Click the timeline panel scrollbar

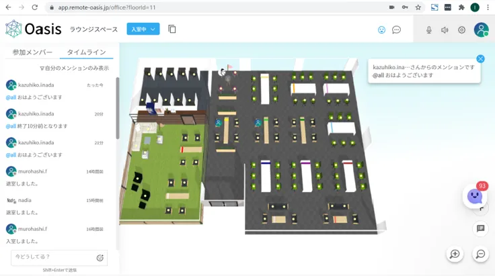tap(118, 107)
